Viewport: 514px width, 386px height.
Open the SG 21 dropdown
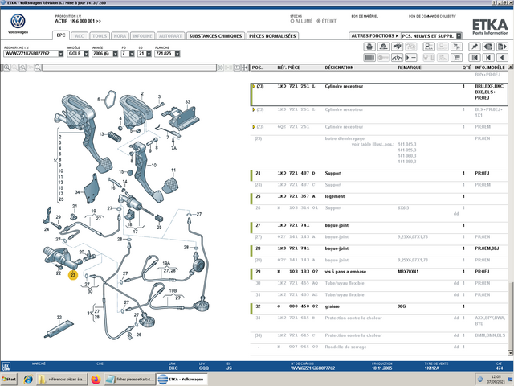coord(149,54)
